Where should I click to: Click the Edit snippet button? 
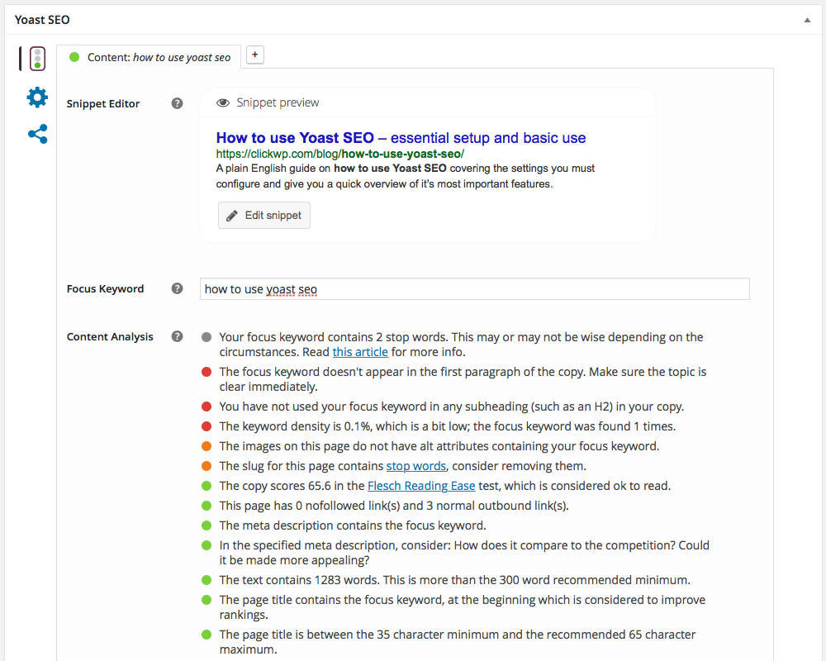(x=264, y=216)
